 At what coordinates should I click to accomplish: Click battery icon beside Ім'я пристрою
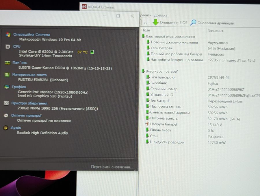pyautogui.click(x=148, y=77)
